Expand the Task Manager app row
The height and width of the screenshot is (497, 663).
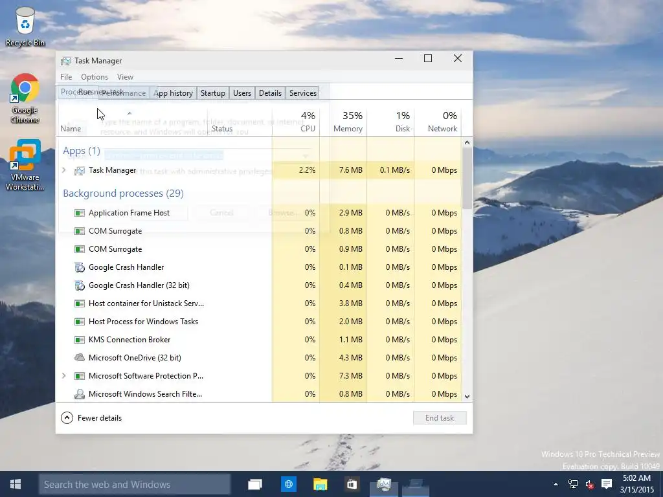(64, 170)
